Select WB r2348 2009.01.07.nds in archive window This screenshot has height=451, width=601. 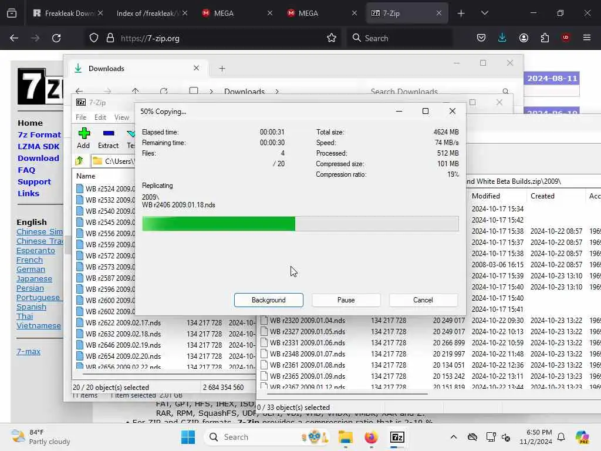pyautogui.click(x=308, y=354)
